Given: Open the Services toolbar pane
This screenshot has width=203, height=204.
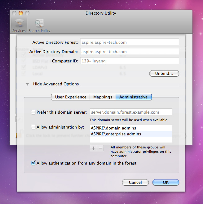Looking at the screenshot, I should point(19,25).
